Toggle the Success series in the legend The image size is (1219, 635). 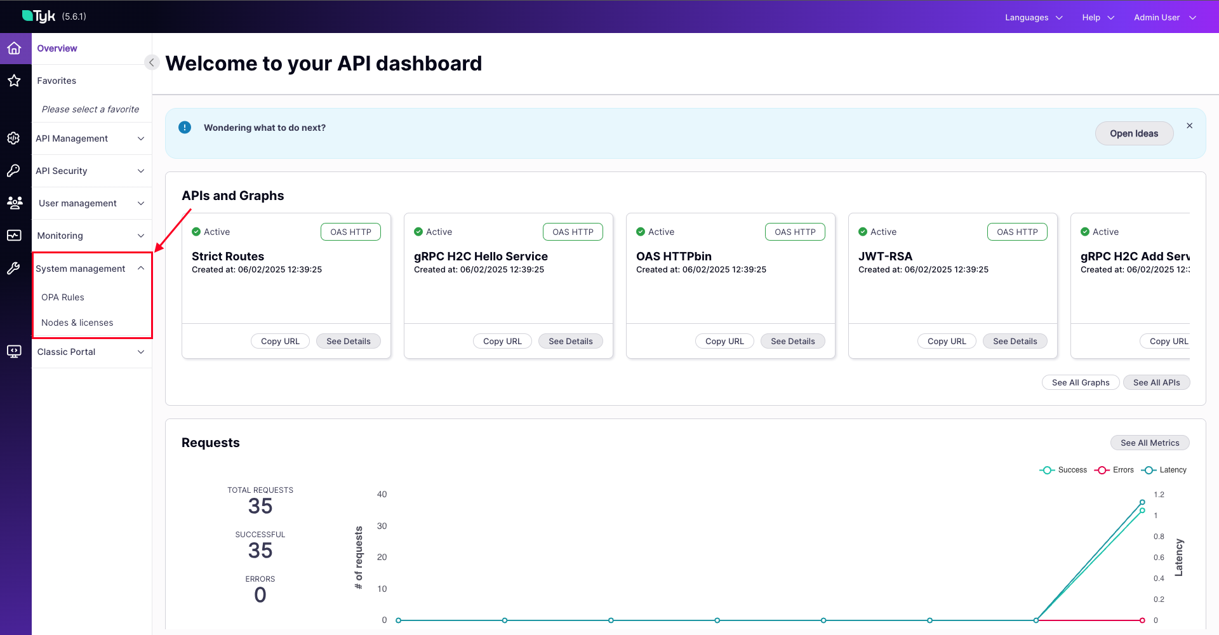pos(1063,469)
